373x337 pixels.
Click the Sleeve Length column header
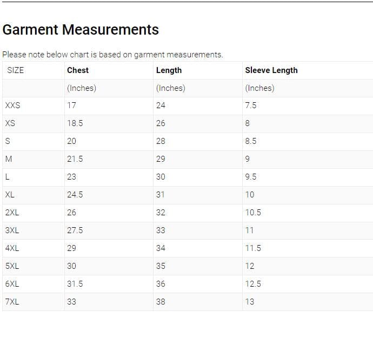pos(271,70)
